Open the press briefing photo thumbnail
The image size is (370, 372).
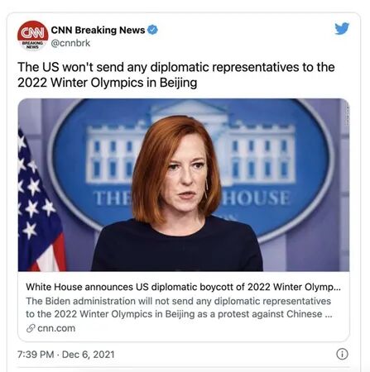(x=184, y=185)
